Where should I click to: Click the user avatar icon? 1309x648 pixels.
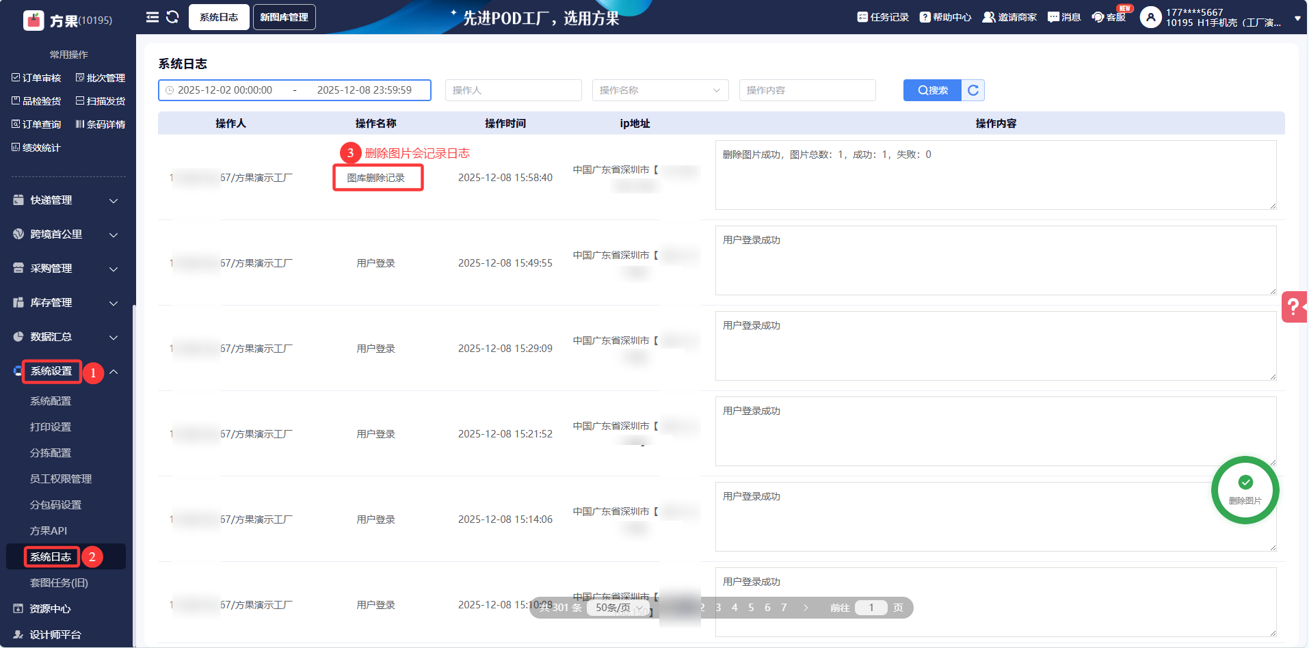point(1151,18)
